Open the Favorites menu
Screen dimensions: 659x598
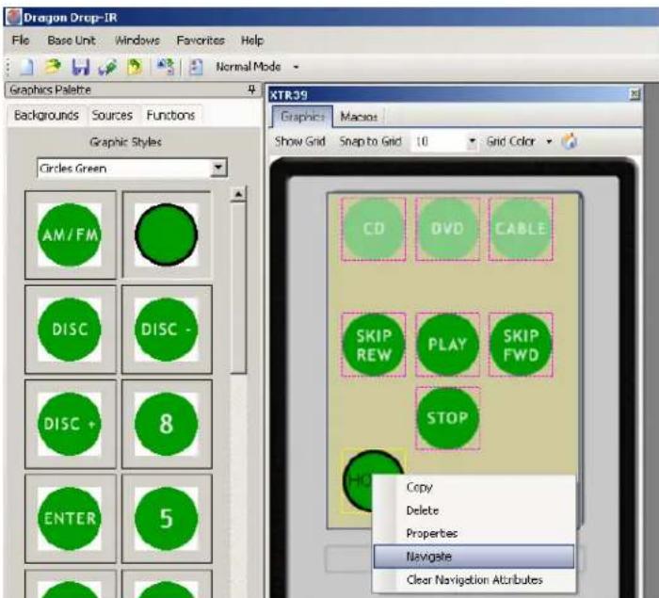(x=201, y=40)
